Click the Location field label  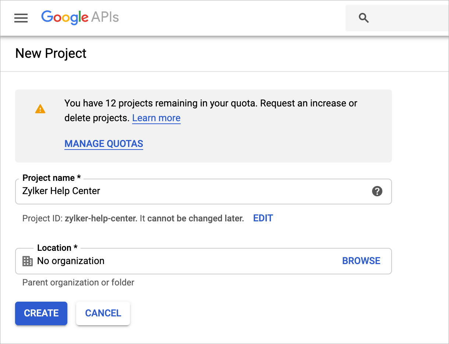[x=57, y=248]
